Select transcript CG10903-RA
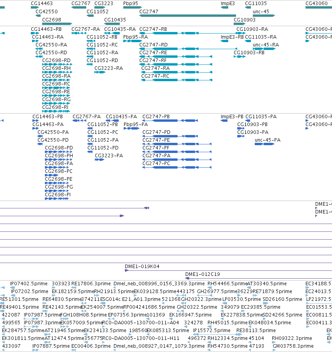 click(x=252, y=29)
